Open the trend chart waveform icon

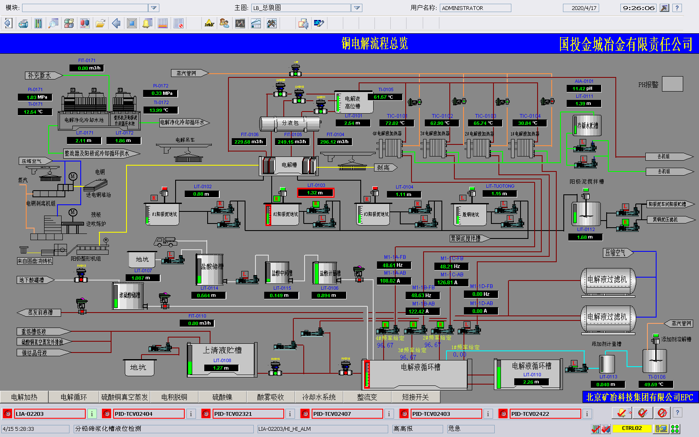pyautogui.click(x=240, y=24)
